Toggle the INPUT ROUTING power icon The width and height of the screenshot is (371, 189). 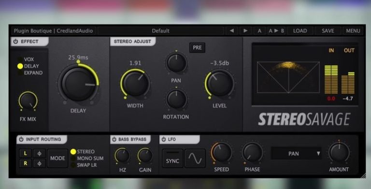coord(21,139)
